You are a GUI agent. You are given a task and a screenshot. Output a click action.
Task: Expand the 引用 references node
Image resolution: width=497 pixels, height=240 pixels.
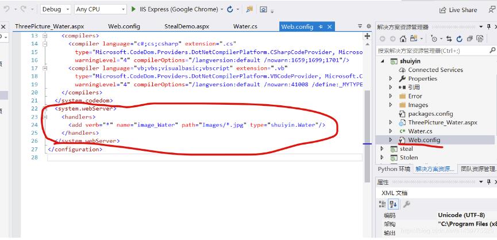point(391,87)
